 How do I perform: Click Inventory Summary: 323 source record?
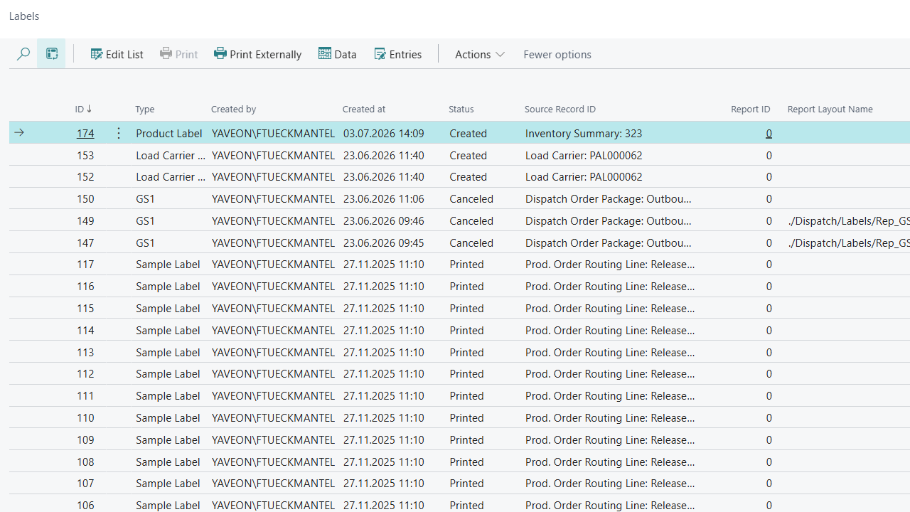tap(584, 133)
